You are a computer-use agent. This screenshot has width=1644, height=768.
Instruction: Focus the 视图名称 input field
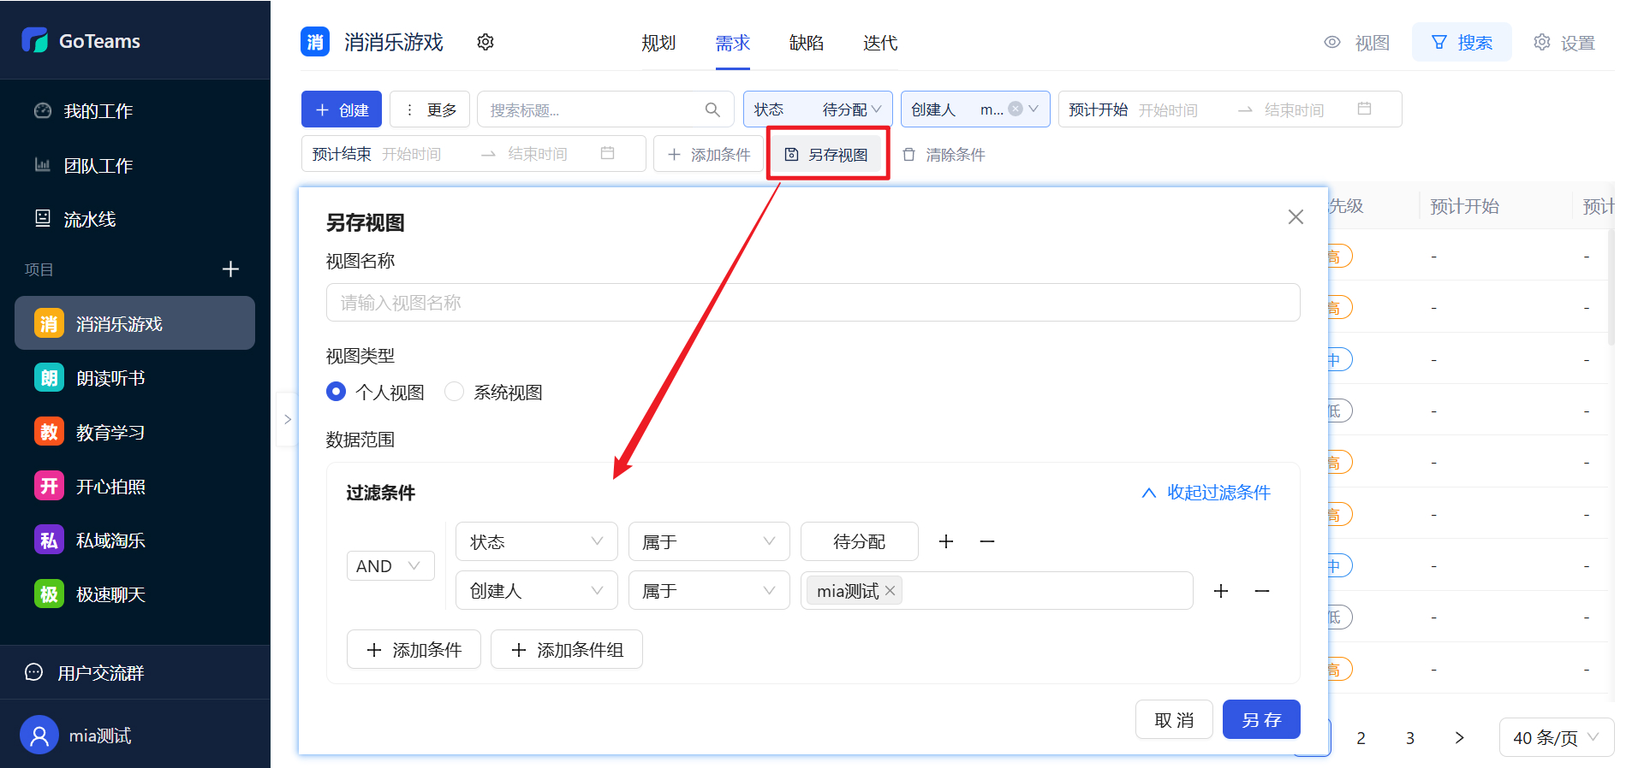point(813,303)
